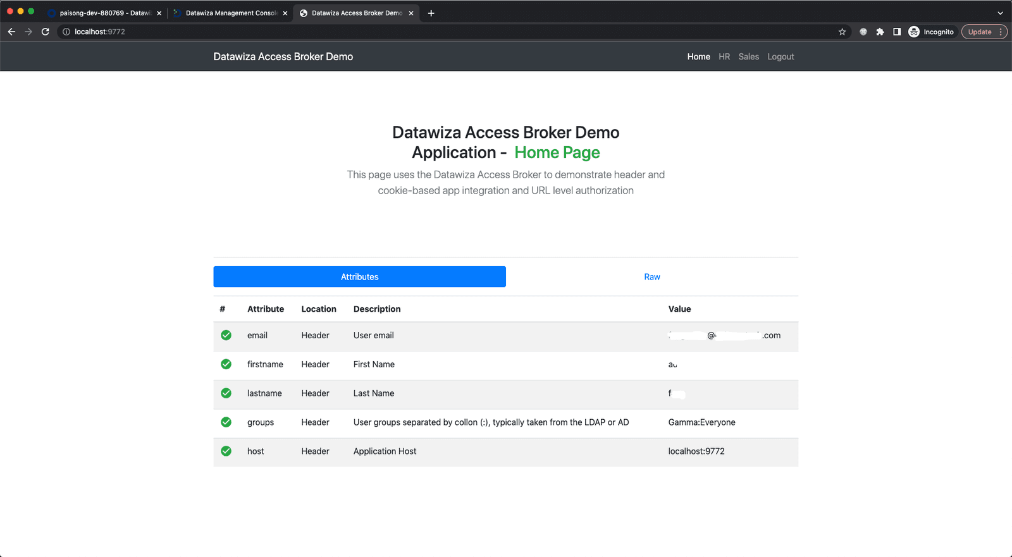Select the groups attribute cell
1012x557 pixels.
pos(261,423)
